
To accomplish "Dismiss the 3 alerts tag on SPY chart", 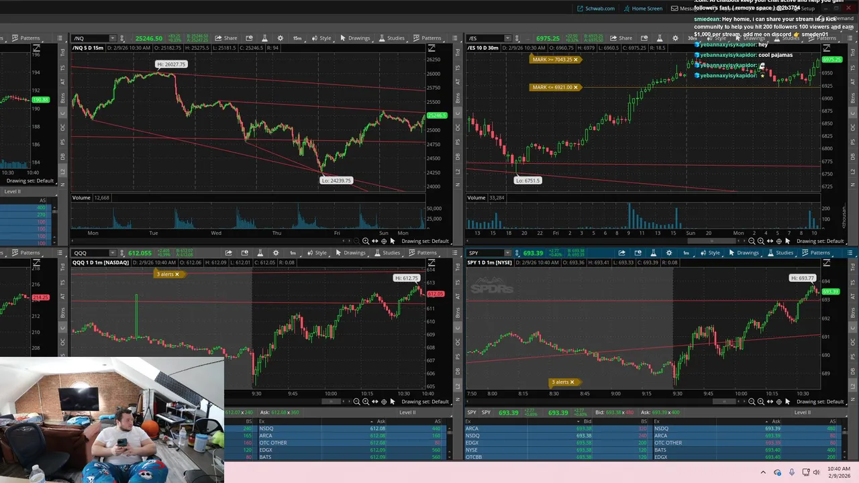I will [572, 382].
